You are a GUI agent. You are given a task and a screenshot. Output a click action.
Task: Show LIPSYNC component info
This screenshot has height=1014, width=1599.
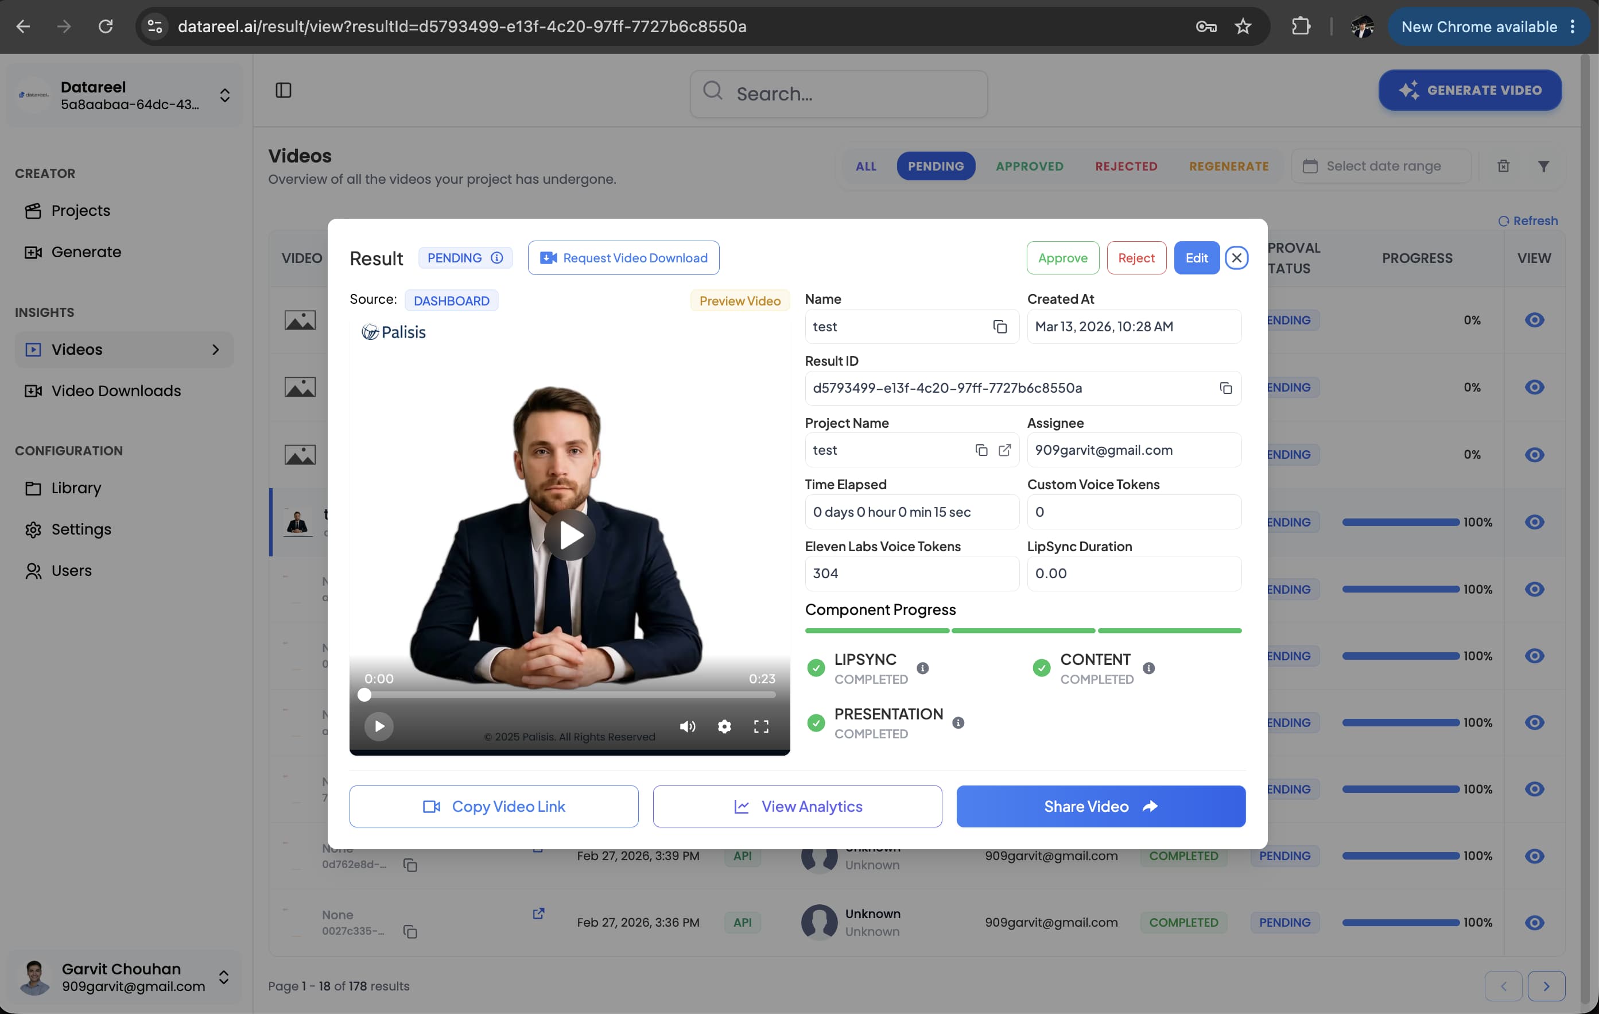(x=922, y=668)
